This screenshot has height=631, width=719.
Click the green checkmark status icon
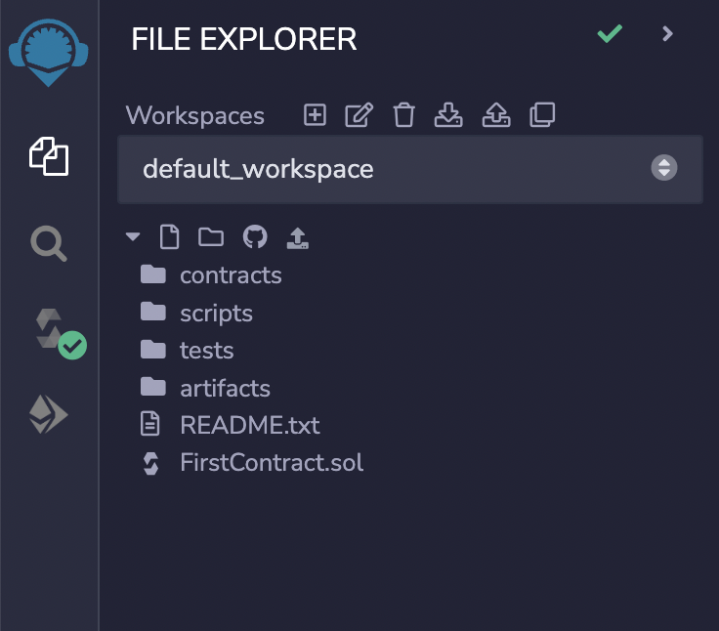click(x=610, y=33)
